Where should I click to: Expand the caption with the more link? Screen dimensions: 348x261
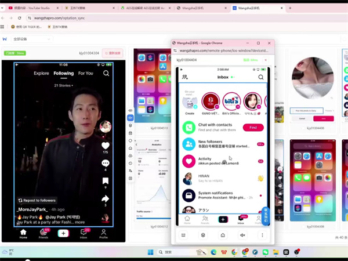[79, 222]
